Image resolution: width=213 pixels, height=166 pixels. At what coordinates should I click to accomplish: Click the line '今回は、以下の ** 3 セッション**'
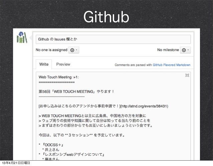[x=82, y=135]
